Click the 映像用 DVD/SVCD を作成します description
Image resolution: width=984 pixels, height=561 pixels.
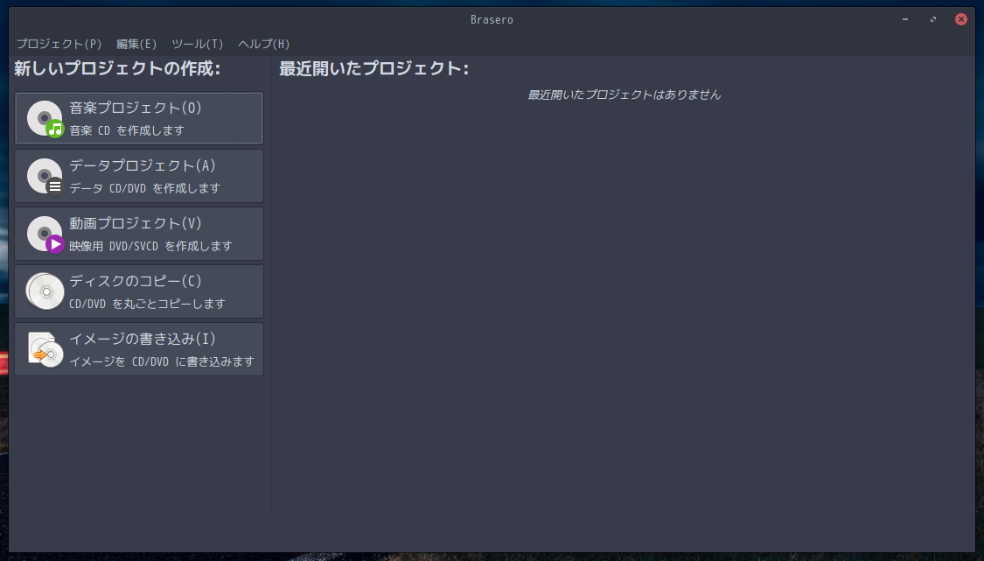pyautogui.click(x=150, y=246)
